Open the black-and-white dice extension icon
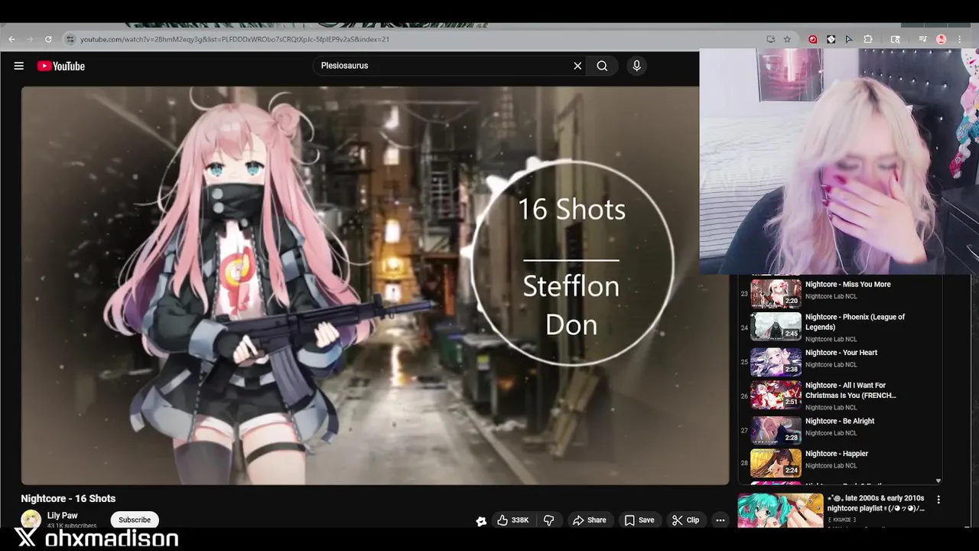The width and height of the screenshot is (979, 551). point(831,39)
